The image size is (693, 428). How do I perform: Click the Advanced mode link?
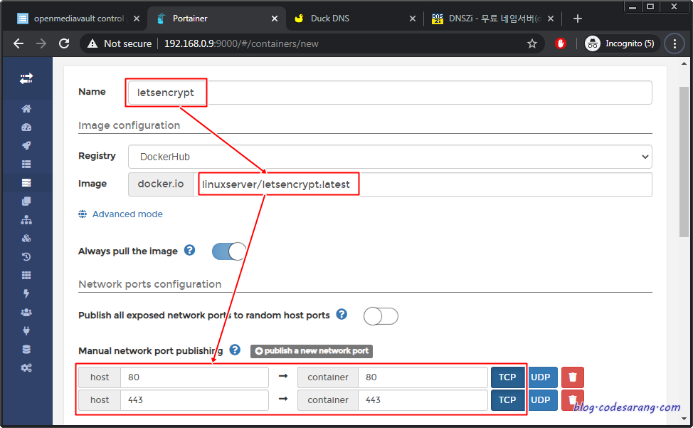[x=127, y=214]
